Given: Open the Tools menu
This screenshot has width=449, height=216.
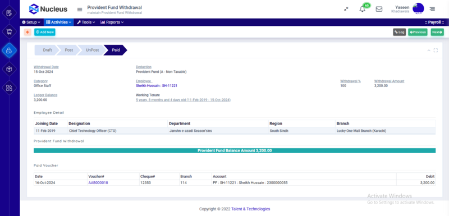Looking at the screenshot, I should pos(86,22).
